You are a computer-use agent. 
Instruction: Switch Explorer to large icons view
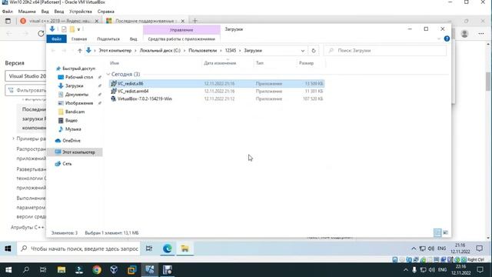pos(446,232)
